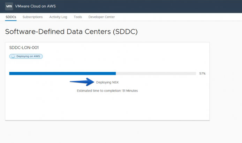242x143 pixels.
Task: Open the SDDCs tab
Action: pos(11,17)
